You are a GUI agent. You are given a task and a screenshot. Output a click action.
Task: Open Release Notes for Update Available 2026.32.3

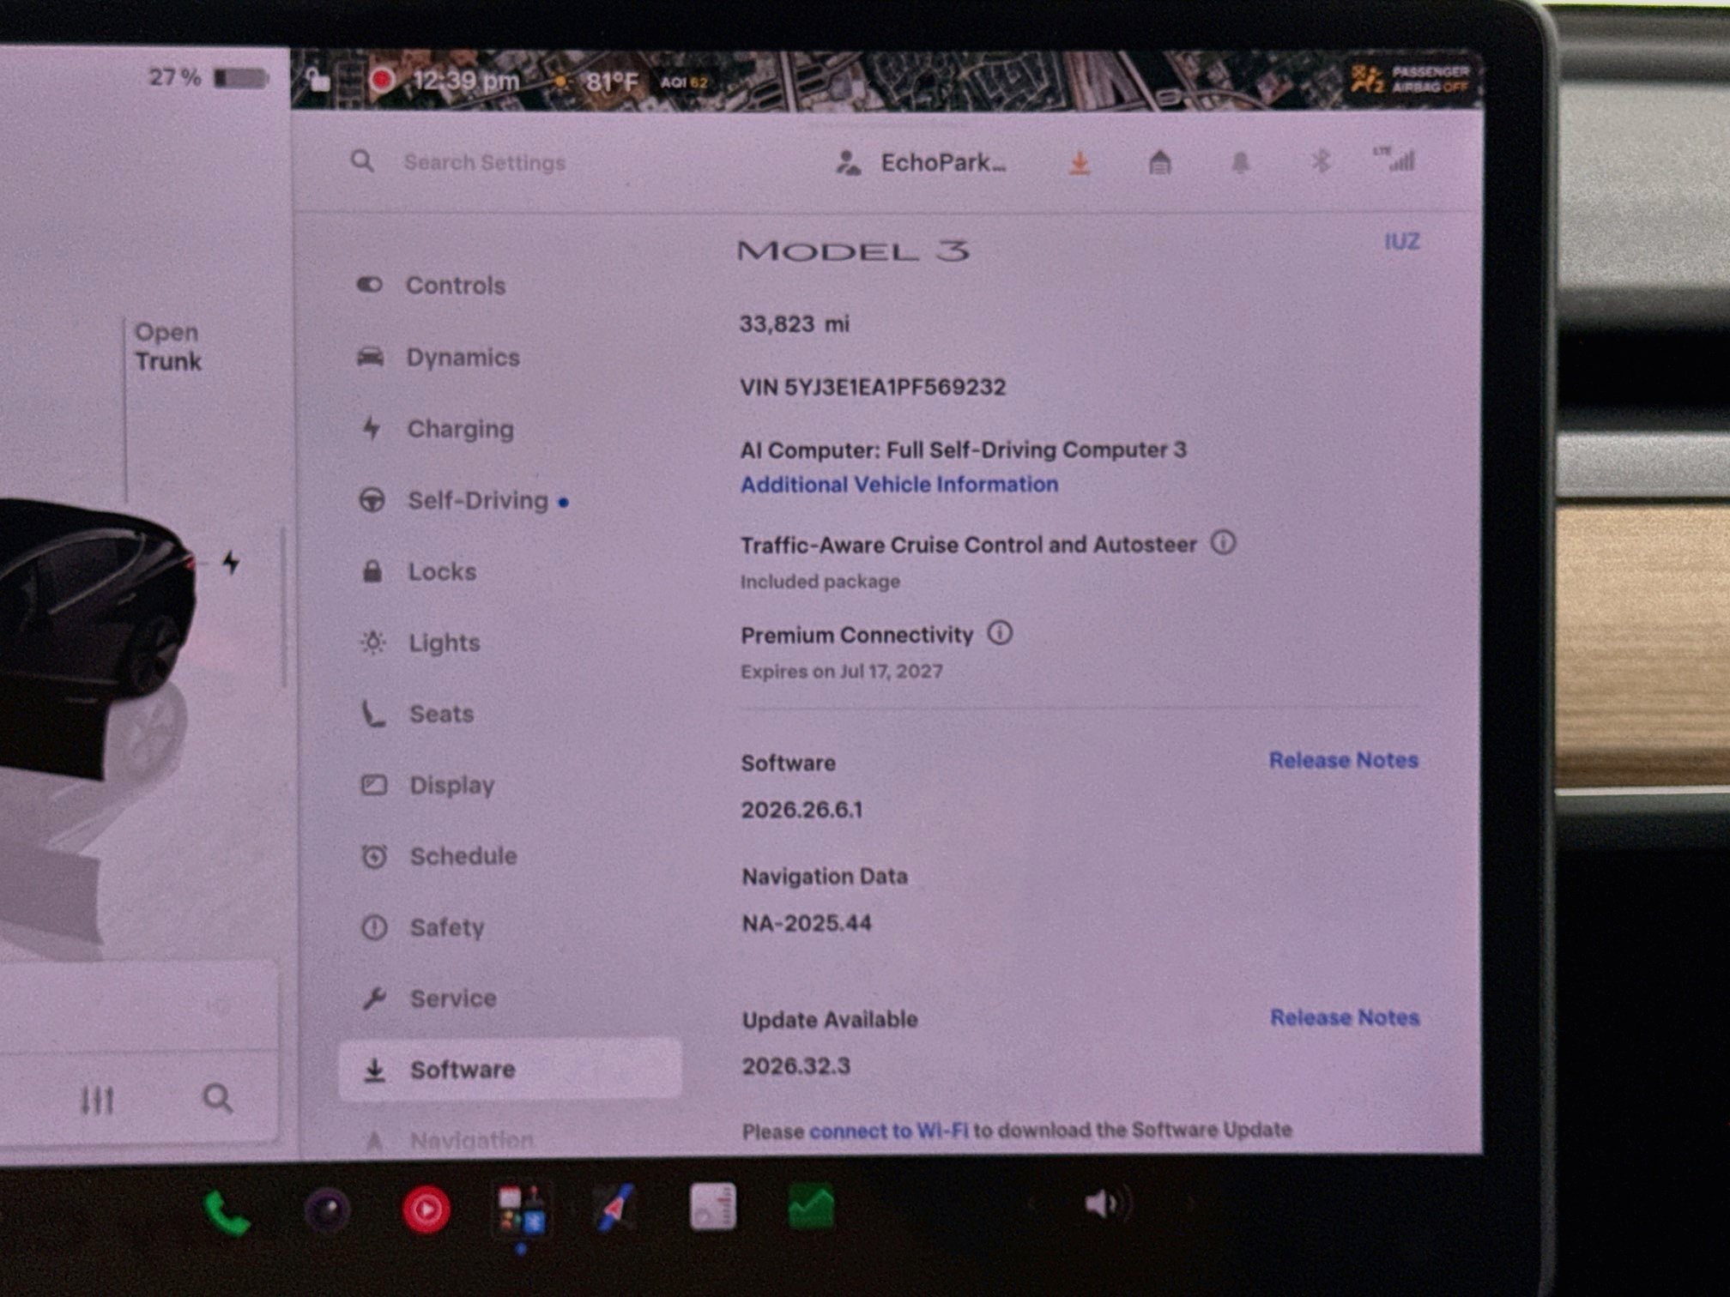click(x=1345, y=1017)
